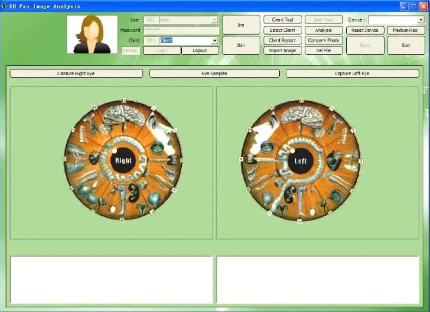This screenshot has height=312, width=430.
Task: Click the Reset Device button
Action: click(365, 30)
